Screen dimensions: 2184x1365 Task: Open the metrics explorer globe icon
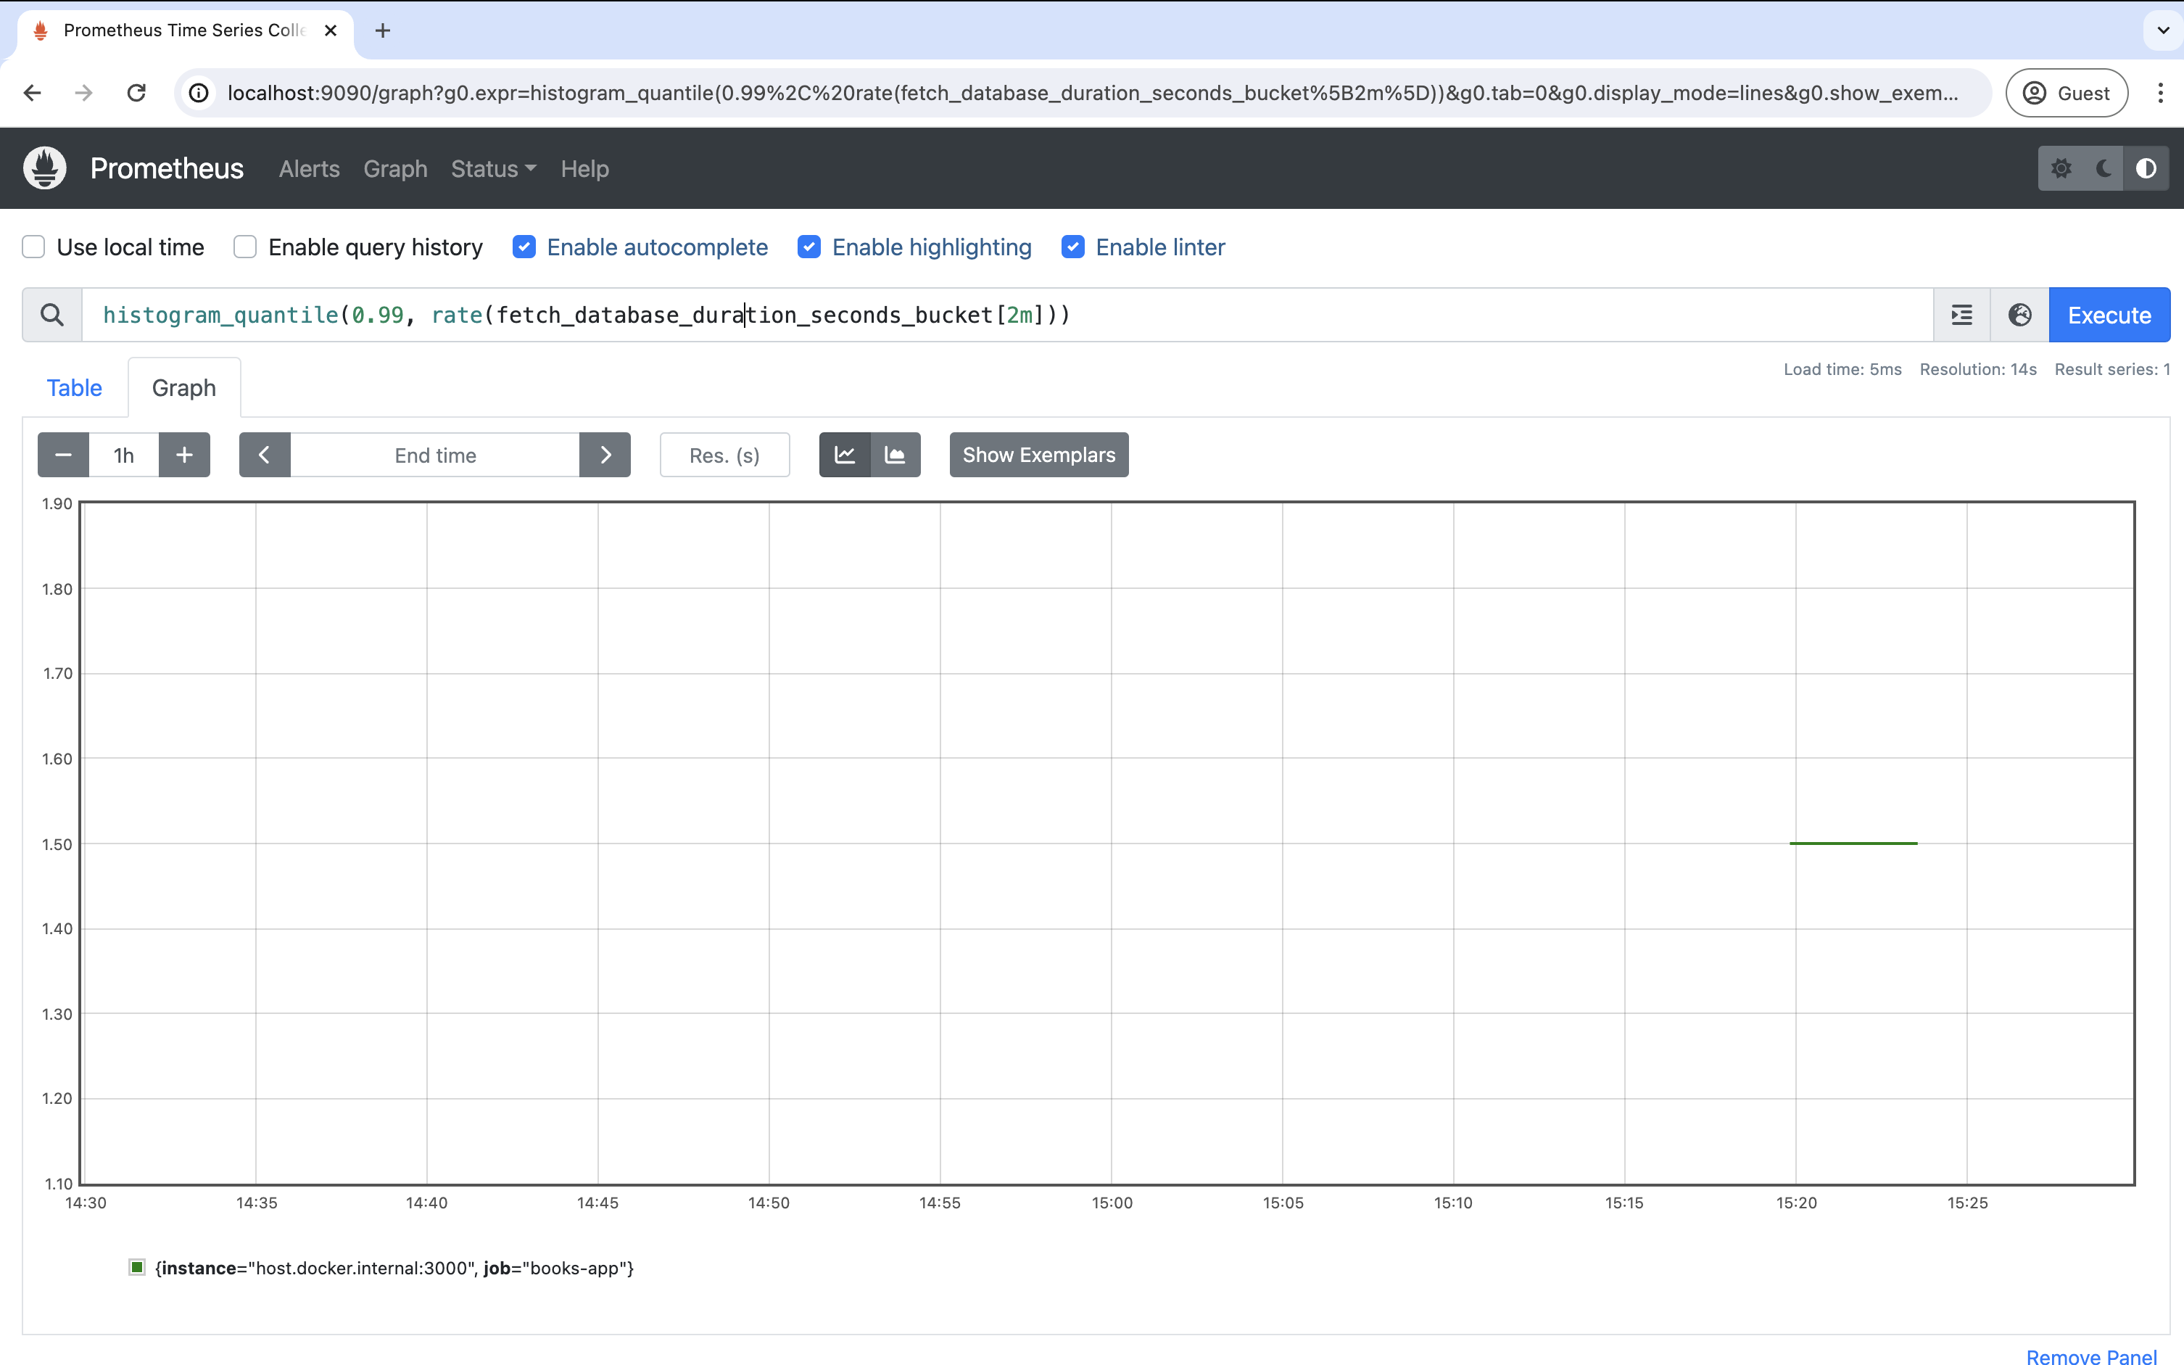tap(2019, 315)
